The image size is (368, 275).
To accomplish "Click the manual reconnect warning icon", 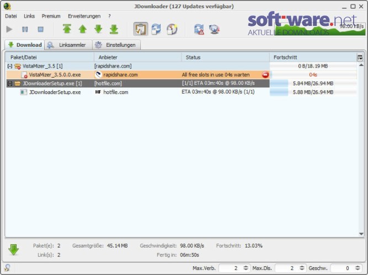I will click(199, 29).
